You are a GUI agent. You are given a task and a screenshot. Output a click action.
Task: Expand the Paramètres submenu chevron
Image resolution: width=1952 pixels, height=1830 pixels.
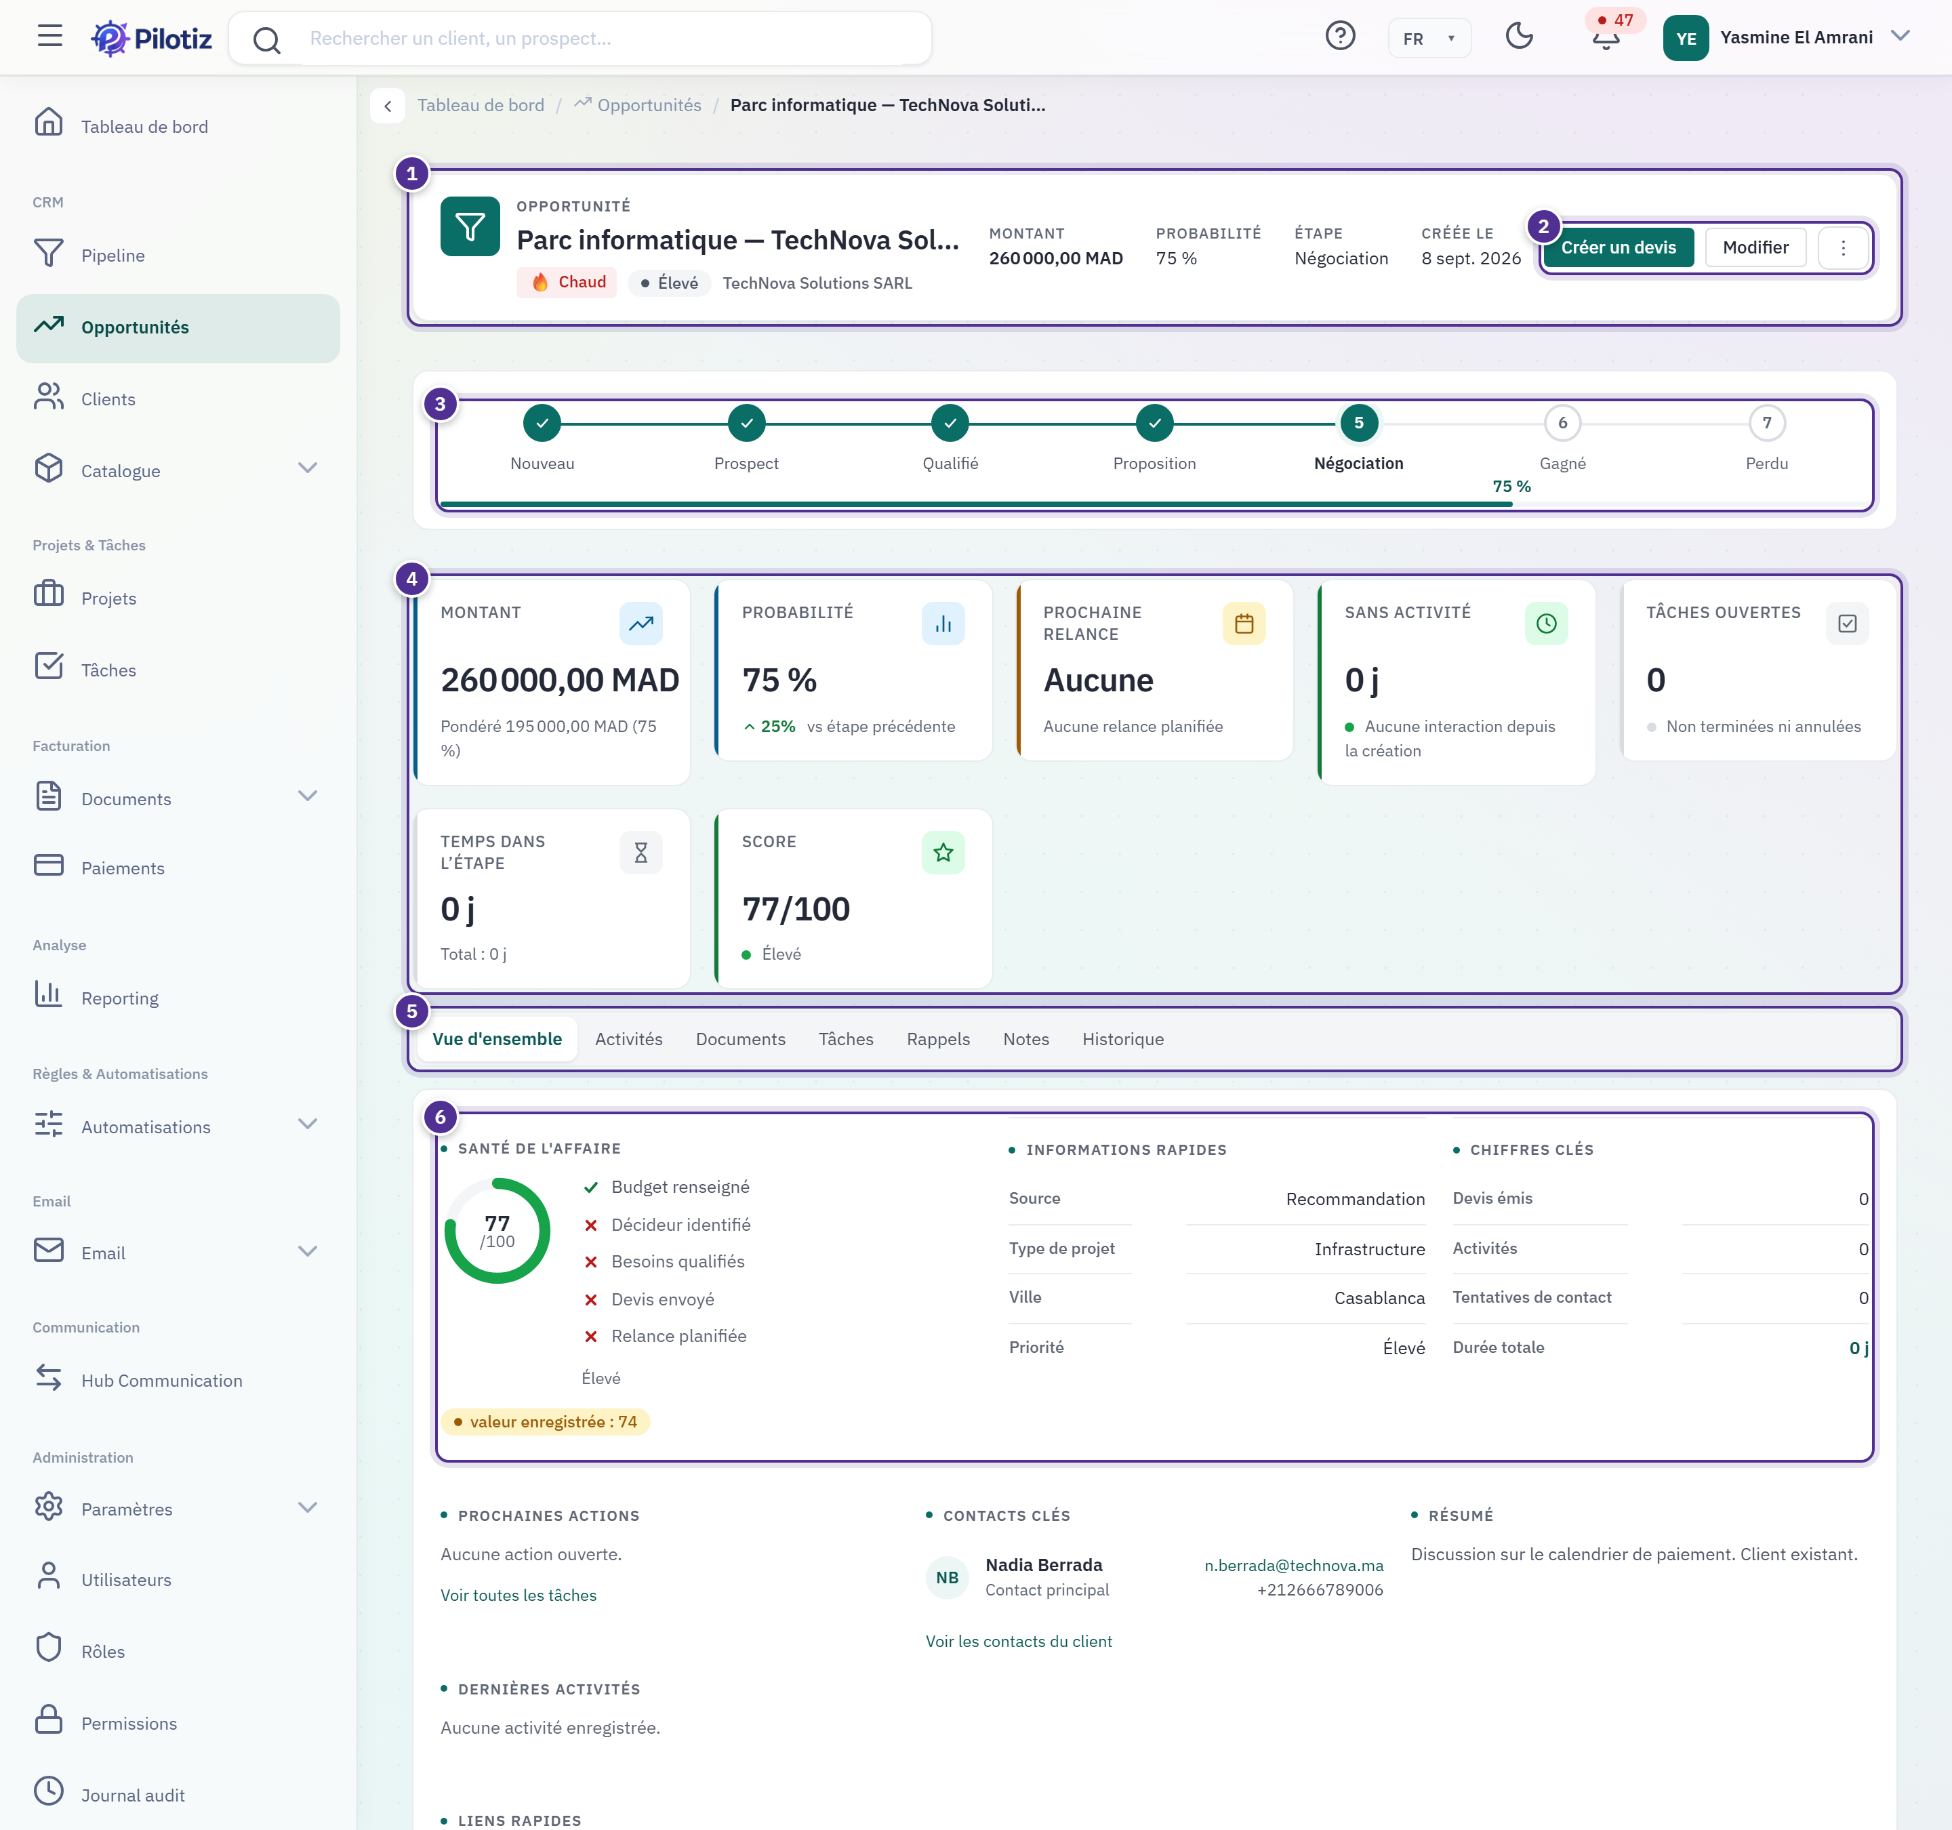307,1507
